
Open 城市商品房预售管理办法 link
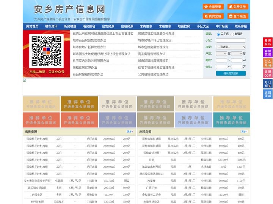(89, 40)
